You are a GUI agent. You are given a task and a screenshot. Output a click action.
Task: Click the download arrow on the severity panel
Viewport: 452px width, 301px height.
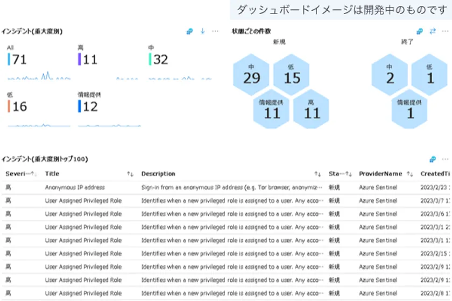coord(203,32)
